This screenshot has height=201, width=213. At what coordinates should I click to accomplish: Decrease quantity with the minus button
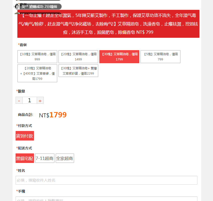[x=19, y=100]
